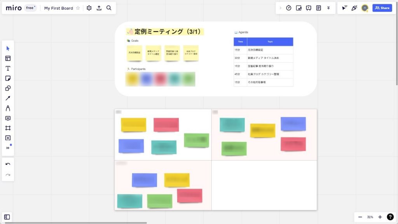
Task: Expand more apps double chevron
Action: pyautogui.click(x=328, y=8)
